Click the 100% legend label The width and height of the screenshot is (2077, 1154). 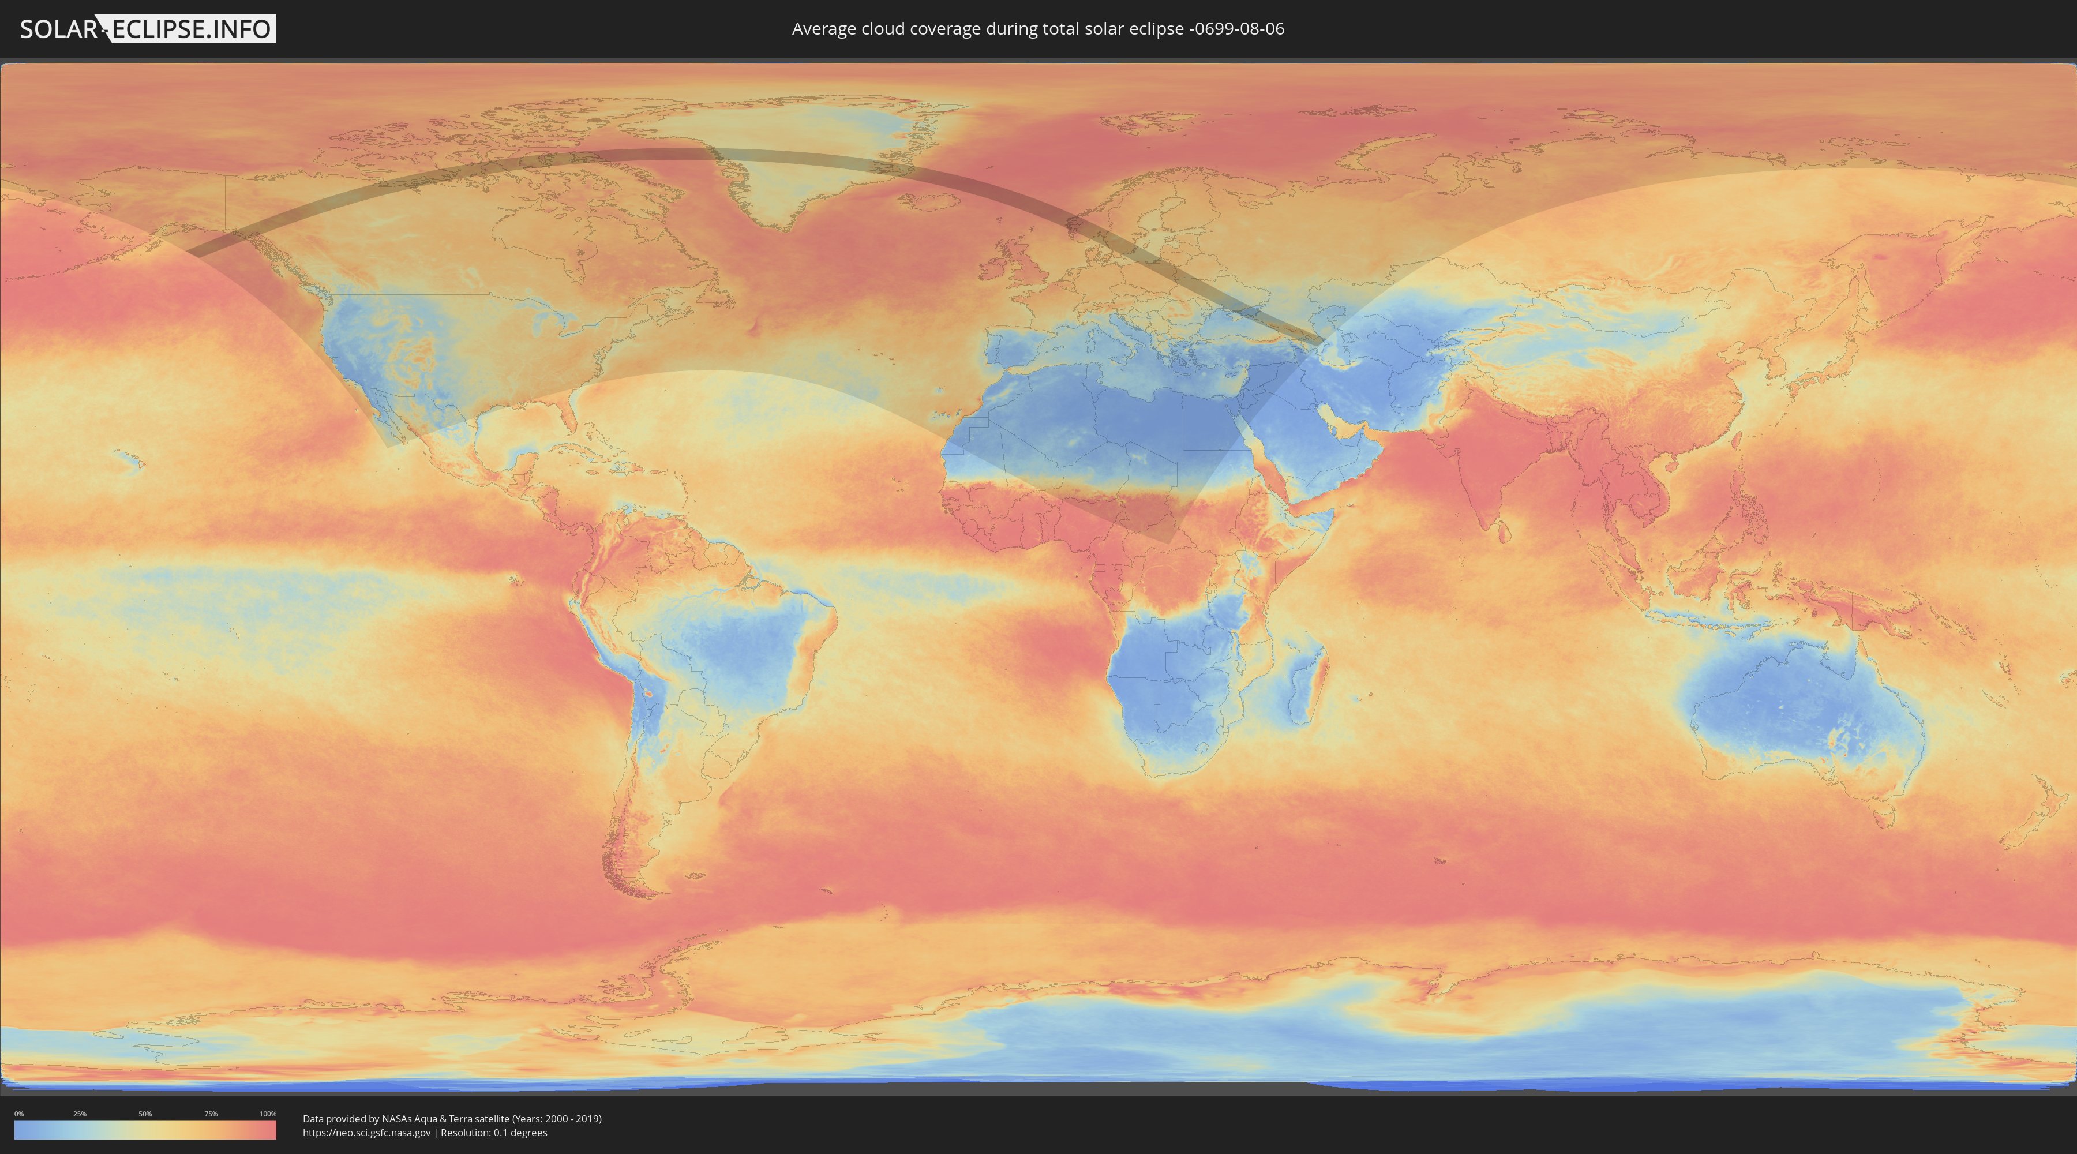pyautogui.click(x=268, y=1114)
